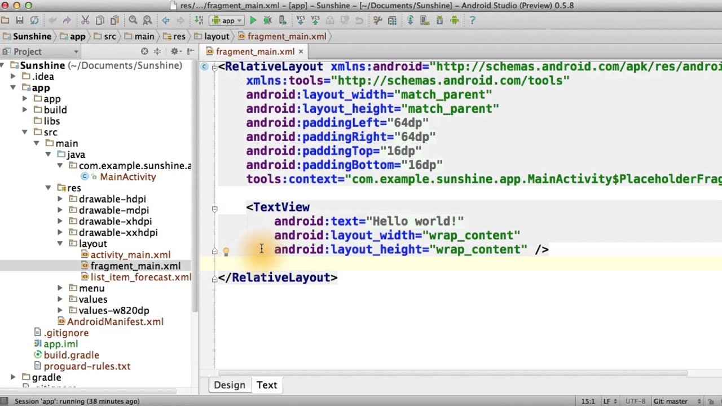Expand the gradle folder
Screen dimensions: 722x406
[12, 377]
